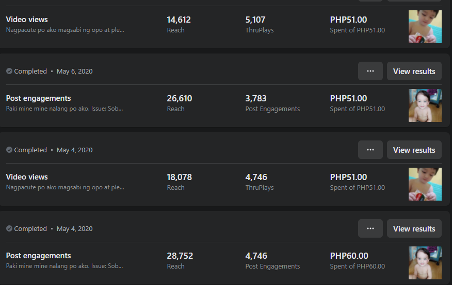Select Video views title with 18,078 reach
The image size is (452, 285).
click(x=27, y=177)
